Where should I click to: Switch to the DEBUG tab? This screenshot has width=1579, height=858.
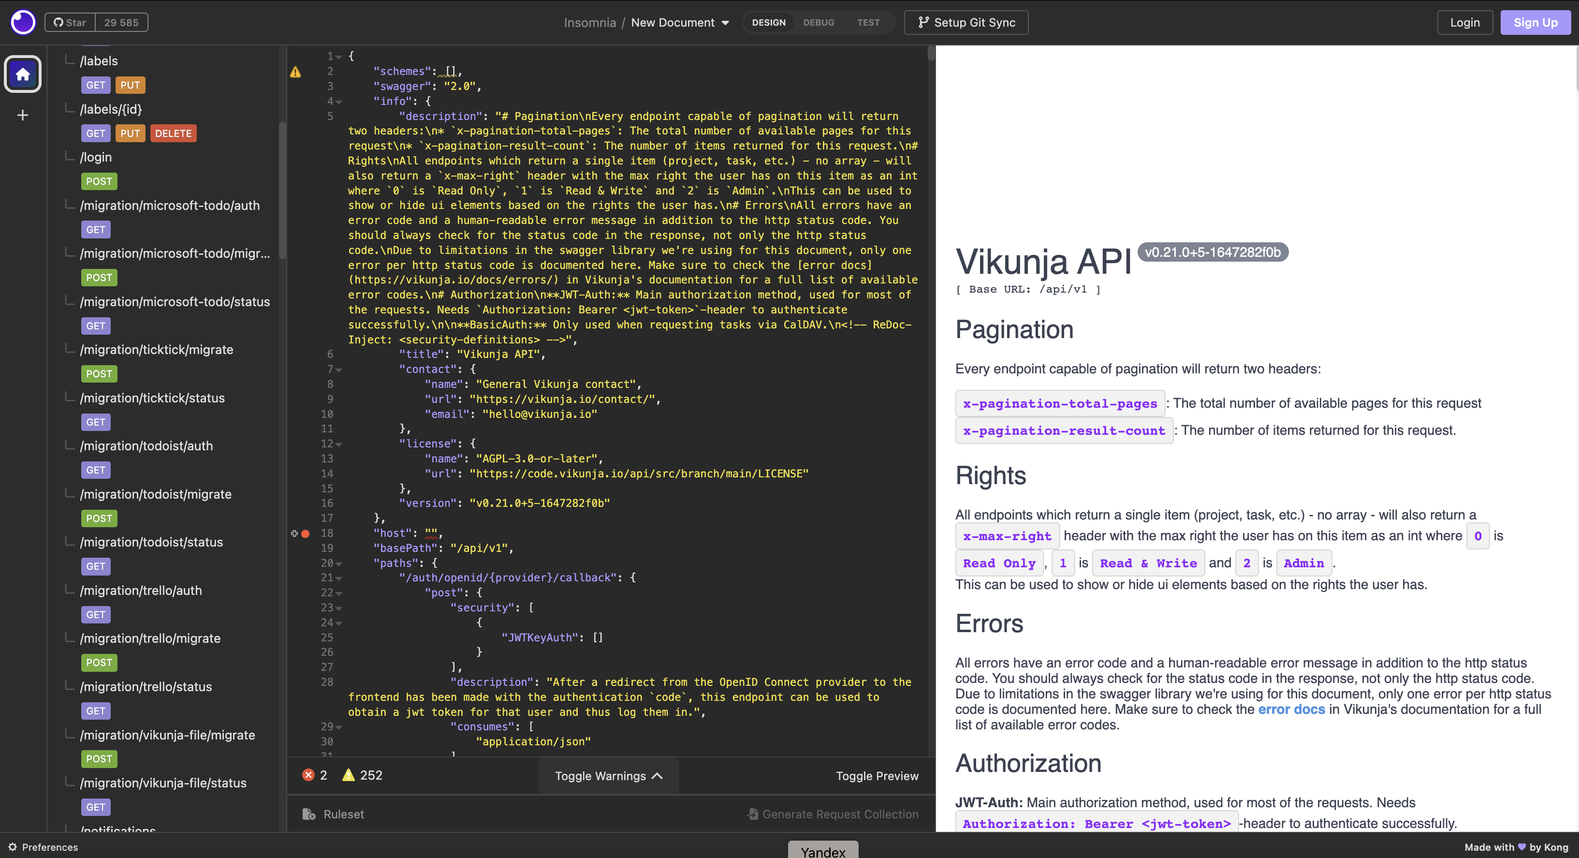819,23
